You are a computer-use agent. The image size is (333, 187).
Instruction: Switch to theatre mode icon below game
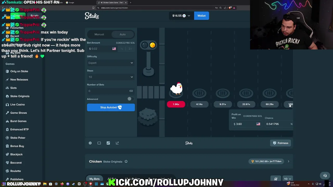coord(99,143)
